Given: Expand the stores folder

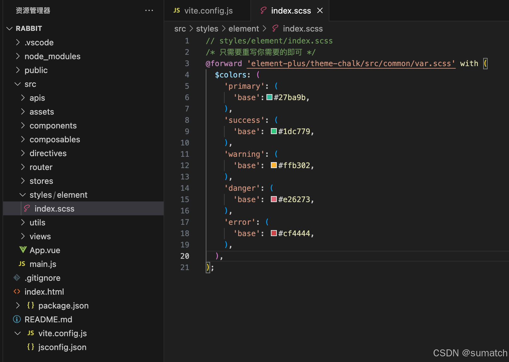Looking at the screenshot, I should pos(23,181).
